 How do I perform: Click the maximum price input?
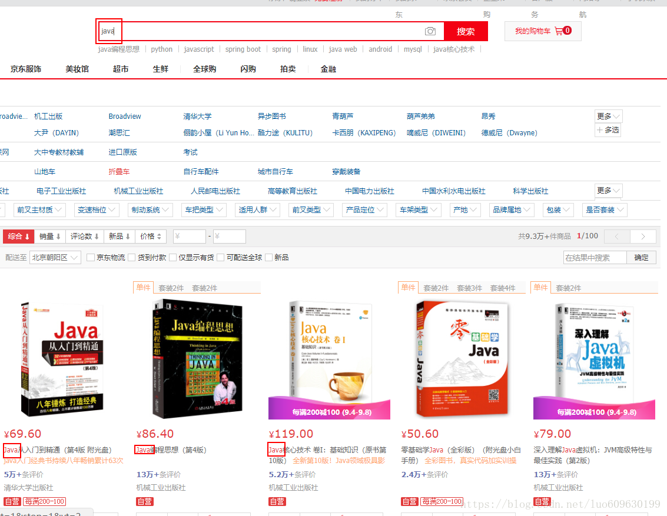(x=229, y=237)
